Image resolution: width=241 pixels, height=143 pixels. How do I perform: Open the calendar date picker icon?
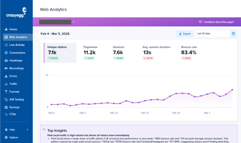pos(234,34)
